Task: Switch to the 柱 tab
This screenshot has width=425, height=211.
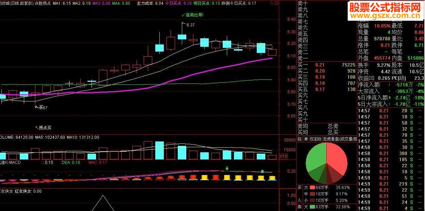Action: tap(299, 139)
